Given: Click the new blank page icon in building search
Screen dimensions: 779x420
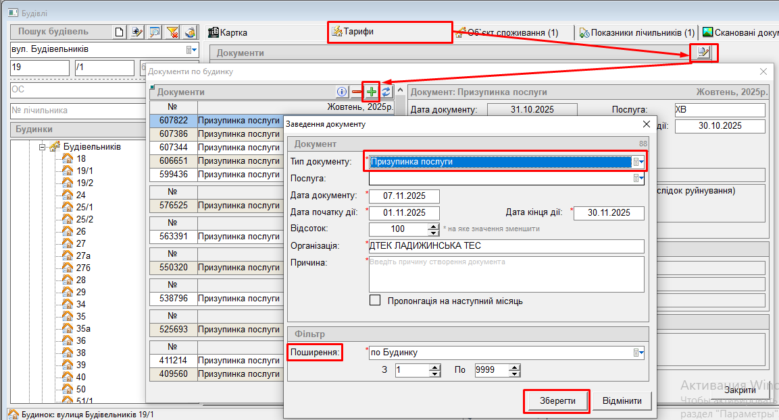Looking at the screenshot, I should tap(120, 32).
